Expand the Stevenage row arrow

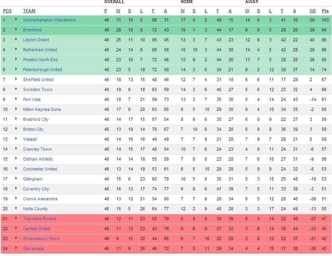tap(16, 248)
